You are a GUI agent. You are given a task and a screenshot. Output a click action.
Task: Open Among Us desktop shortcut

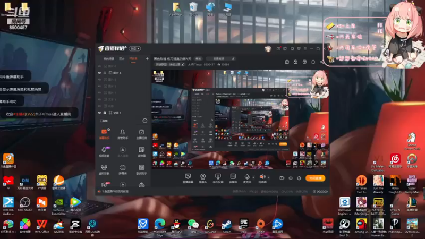click(361, 226)
